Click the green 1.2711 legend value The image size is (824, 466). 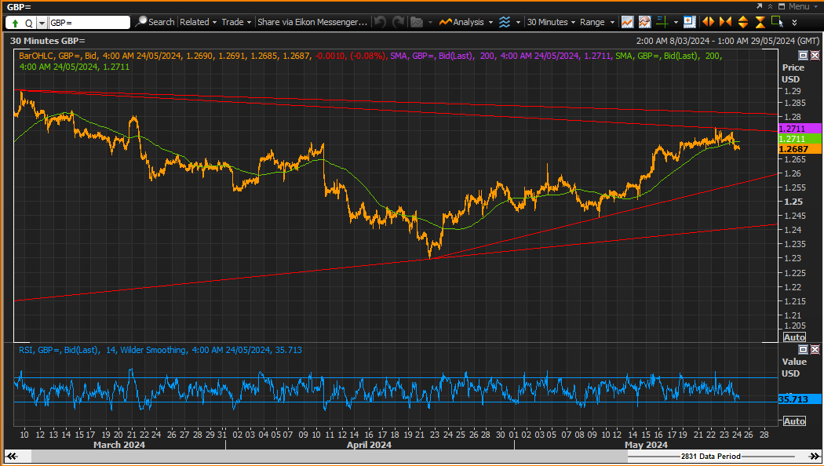point(116,67)
